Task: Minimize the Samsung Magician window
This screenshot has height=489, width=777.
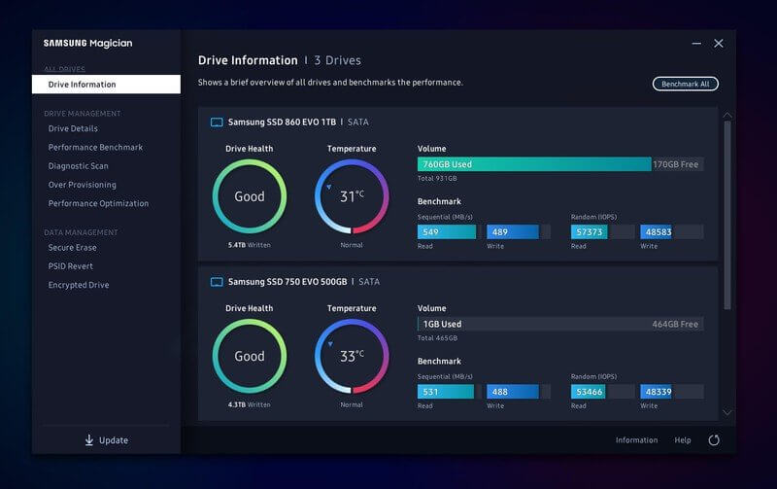Action: 696,44
